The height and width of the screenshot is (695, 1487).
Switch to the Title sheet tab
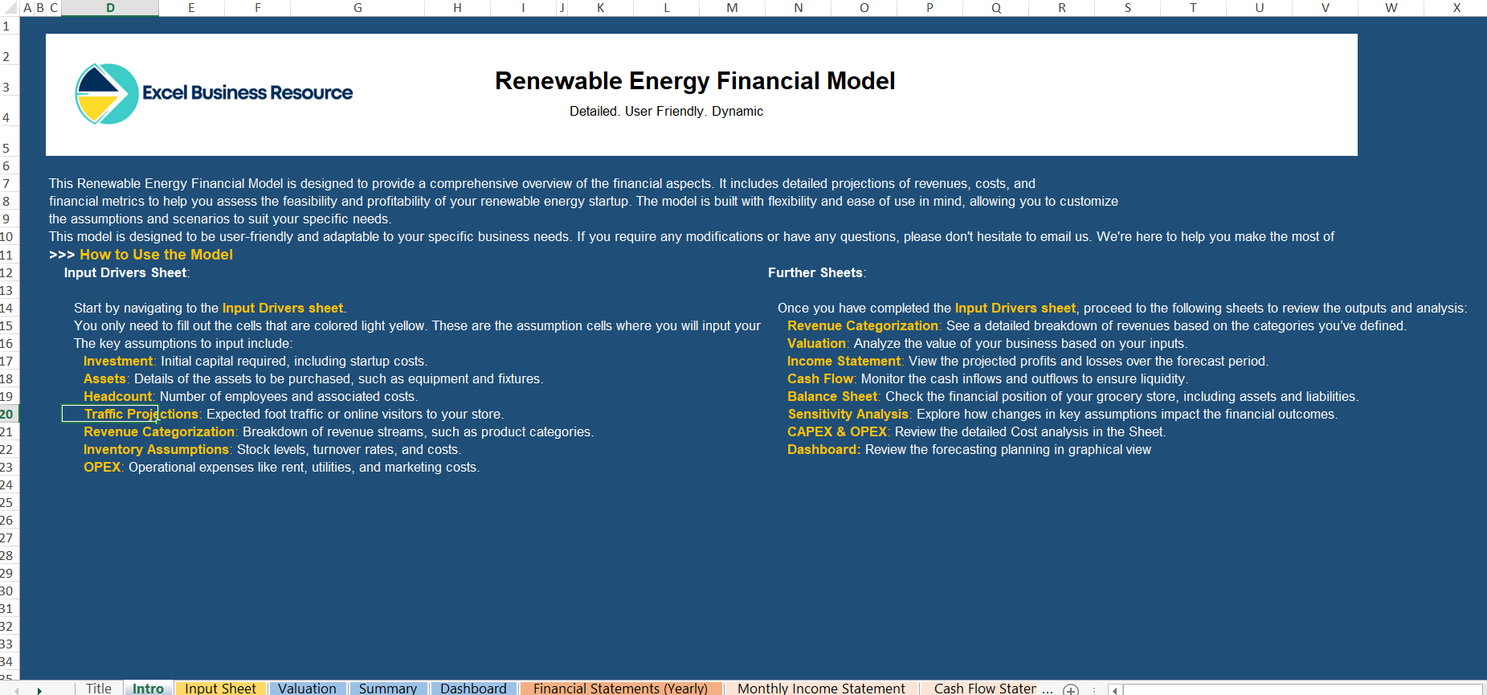(99, 689)
